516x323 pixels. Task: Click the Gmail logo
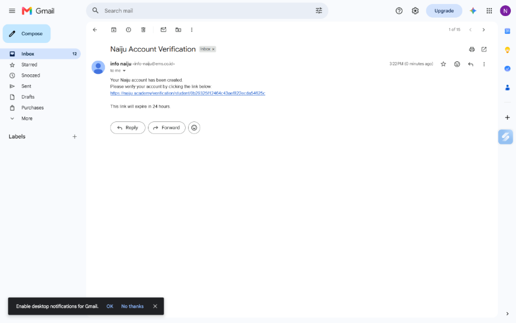click(38, 11)
